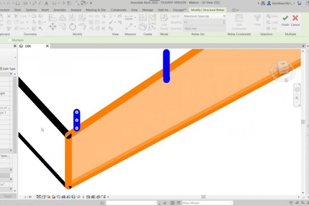This screenshot has height=206, width=309.
Task: Click the Apply button in Properties palette
Action: pyautogui.click(x=8, y=196)
